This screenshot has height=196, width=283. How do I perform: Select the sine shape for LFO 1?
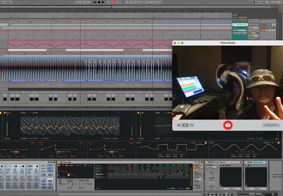click(x=164, y=151)
